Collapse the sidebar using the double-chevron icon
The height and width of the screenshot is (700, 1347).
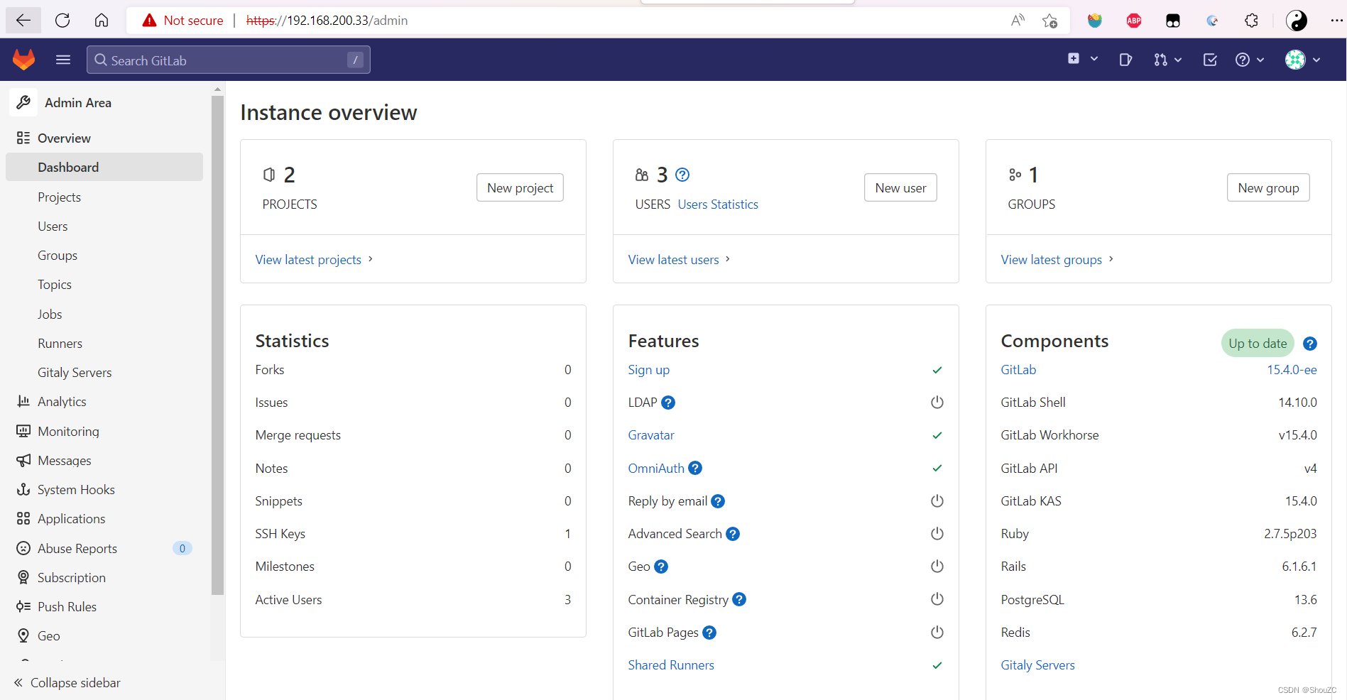(x=19, y=682)
